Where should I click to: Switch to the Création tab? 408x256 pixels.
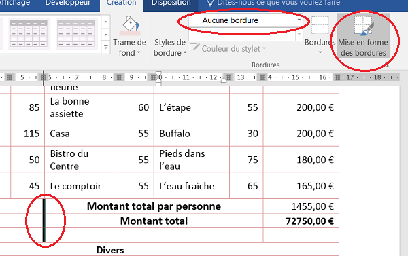click(x=121, y=3)
